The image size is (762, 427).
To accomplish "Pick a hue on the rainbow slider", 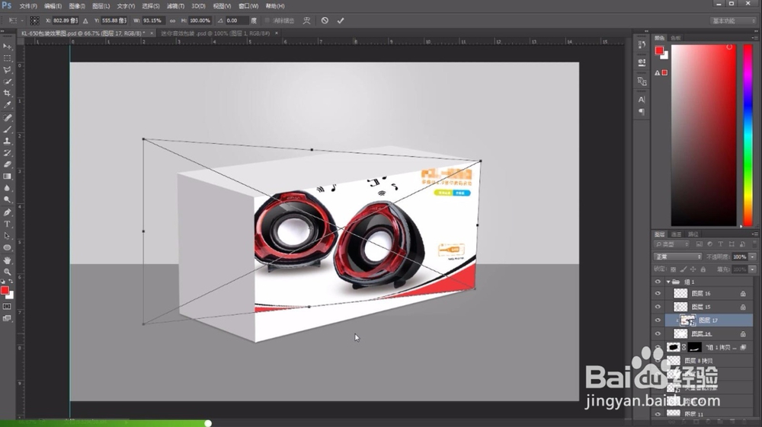I will tap(748, 135).
